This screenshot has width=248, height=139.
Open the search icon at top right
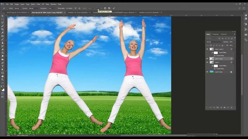click(x=239, y=8)
